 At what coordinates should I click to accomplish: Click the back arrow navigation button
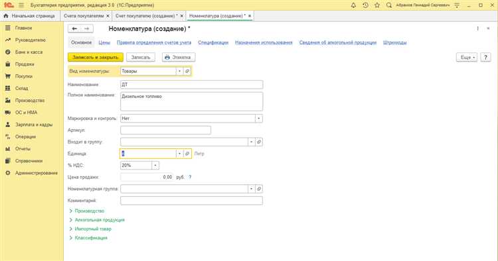74,29
